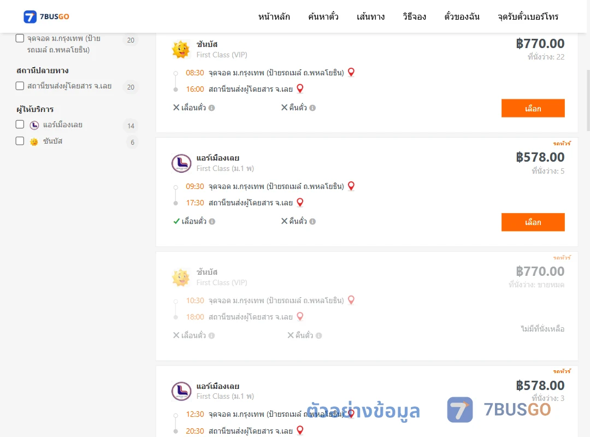Tick จุดจอด ม.กรุงเทพ departure filter checkbox
This screenshot has width=590, height=437.
pos(20,38)
